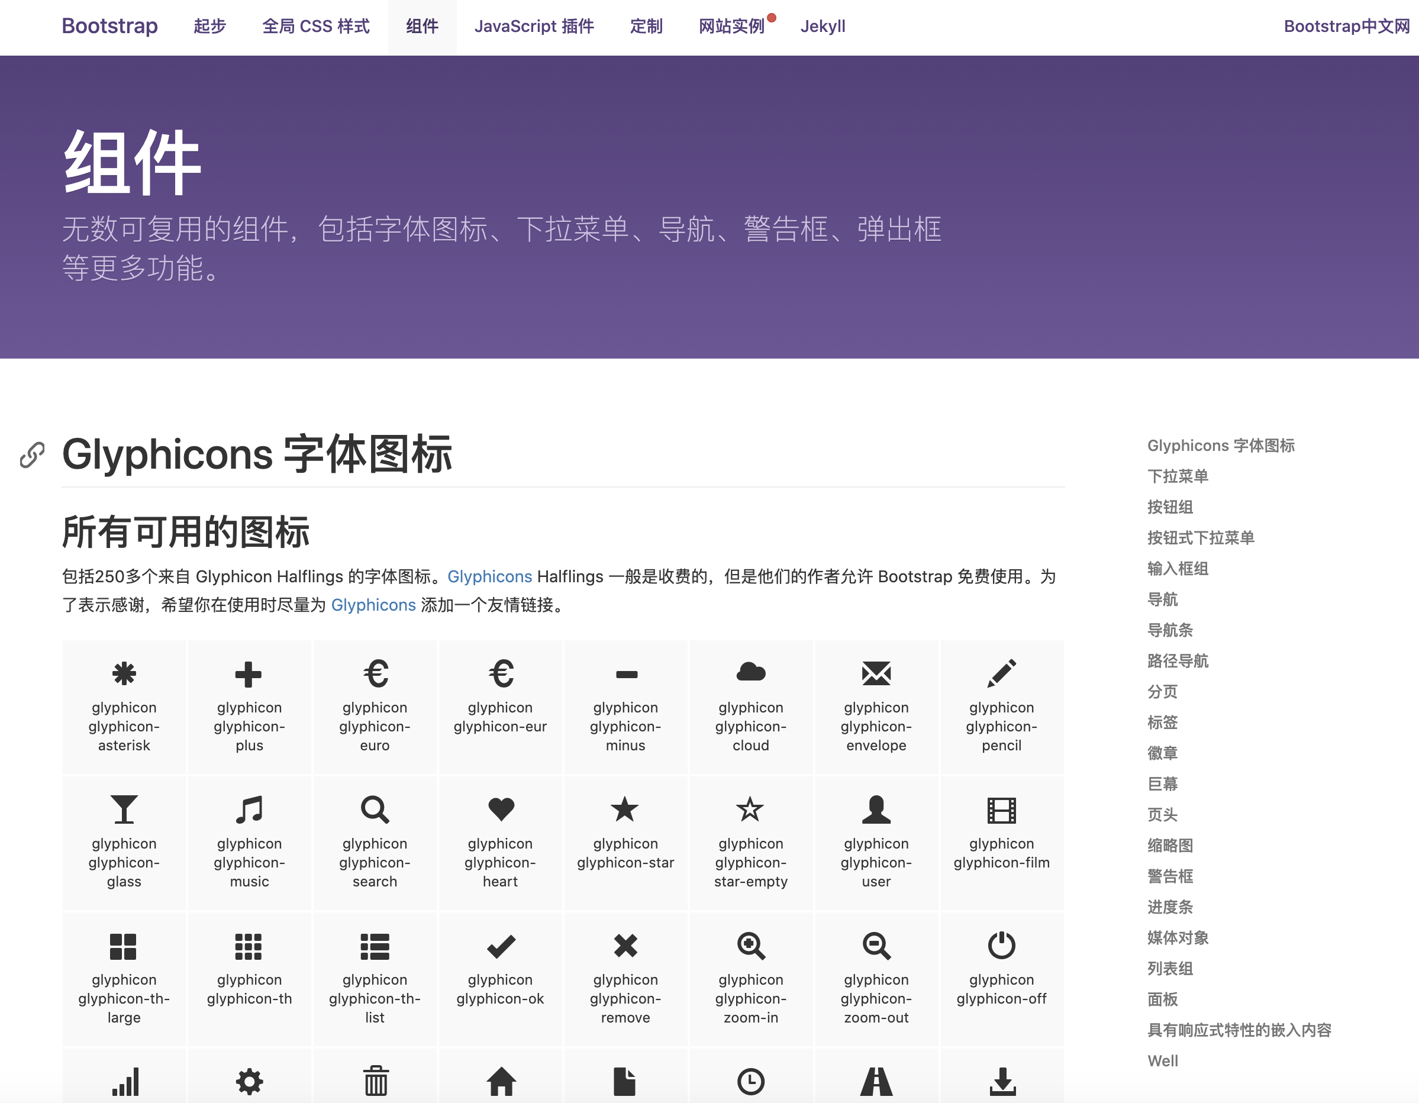The width and height of the screenshot is (1419, 1103).
Task: Click the glyphicon-off power icon
Action: (1001, 945)
